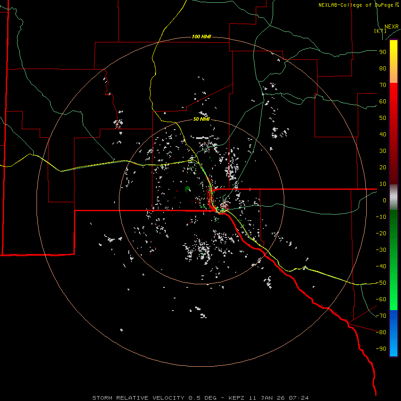This screenshot has width=401, height=401.
Task: Click the 30 value on the velocity scale
Action: click(383, 151)
